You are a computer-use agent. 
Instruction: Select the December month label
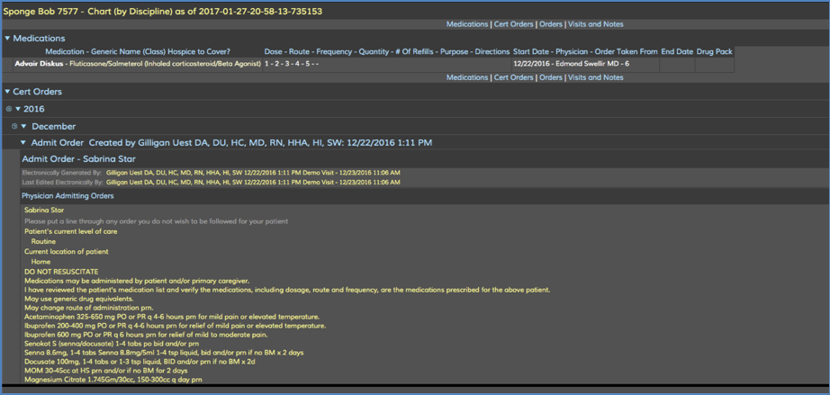pos(53,126)
